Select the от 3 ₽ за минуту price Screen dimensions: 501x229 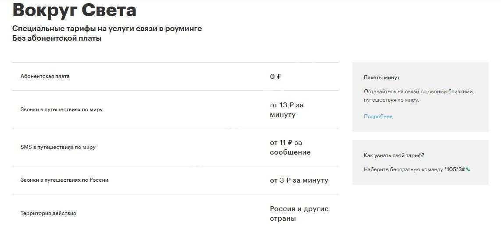click(x=299, y=180)
